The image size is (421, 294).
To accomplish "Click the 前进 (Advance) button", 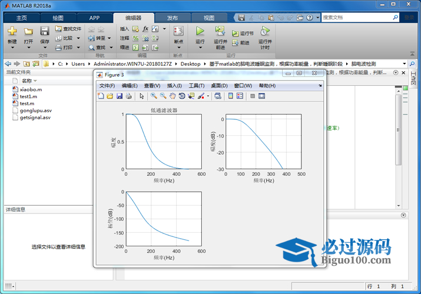I will coord(241,42).
